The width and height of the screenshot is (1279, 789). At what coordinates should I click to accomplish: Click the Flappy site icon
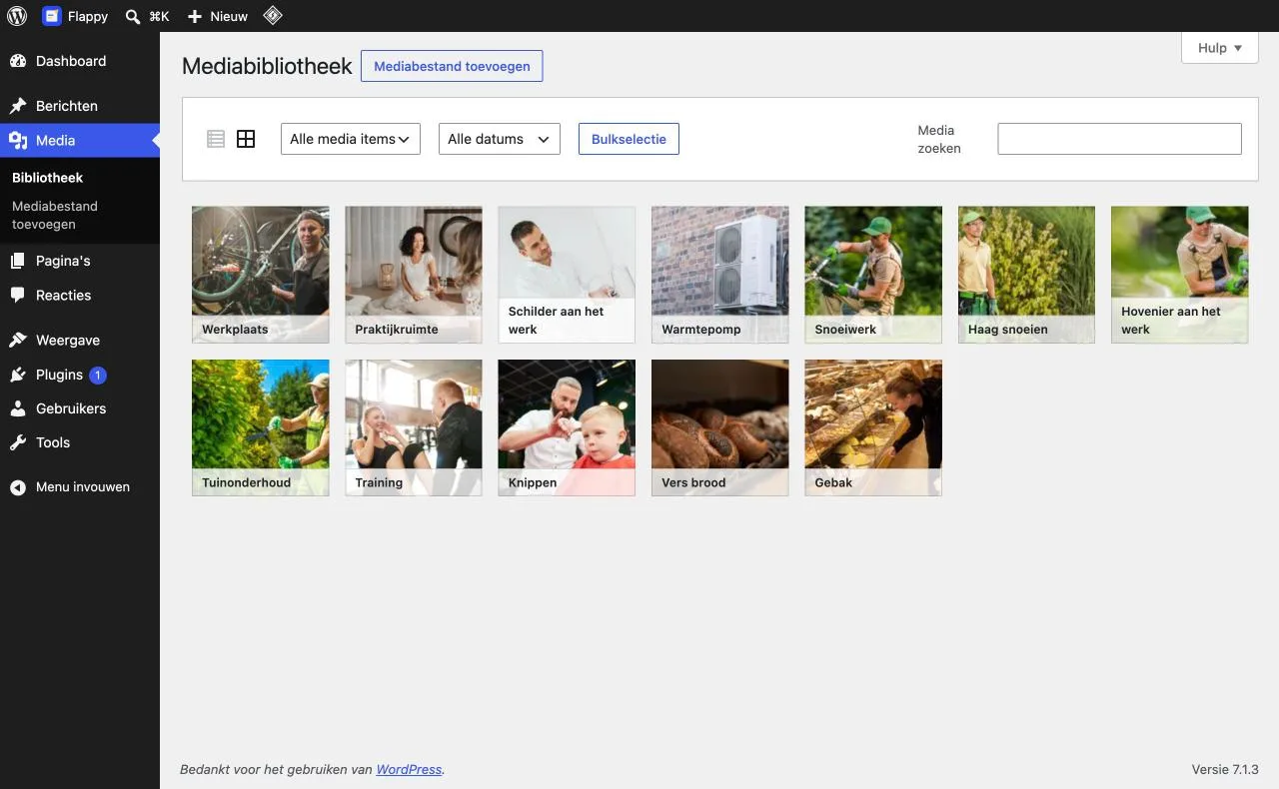pyautogui.click(x=51, y=16)
